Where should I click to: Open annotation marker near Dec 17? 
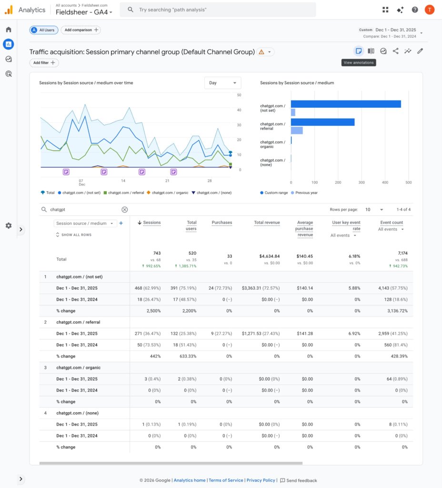tap(142, 172)
